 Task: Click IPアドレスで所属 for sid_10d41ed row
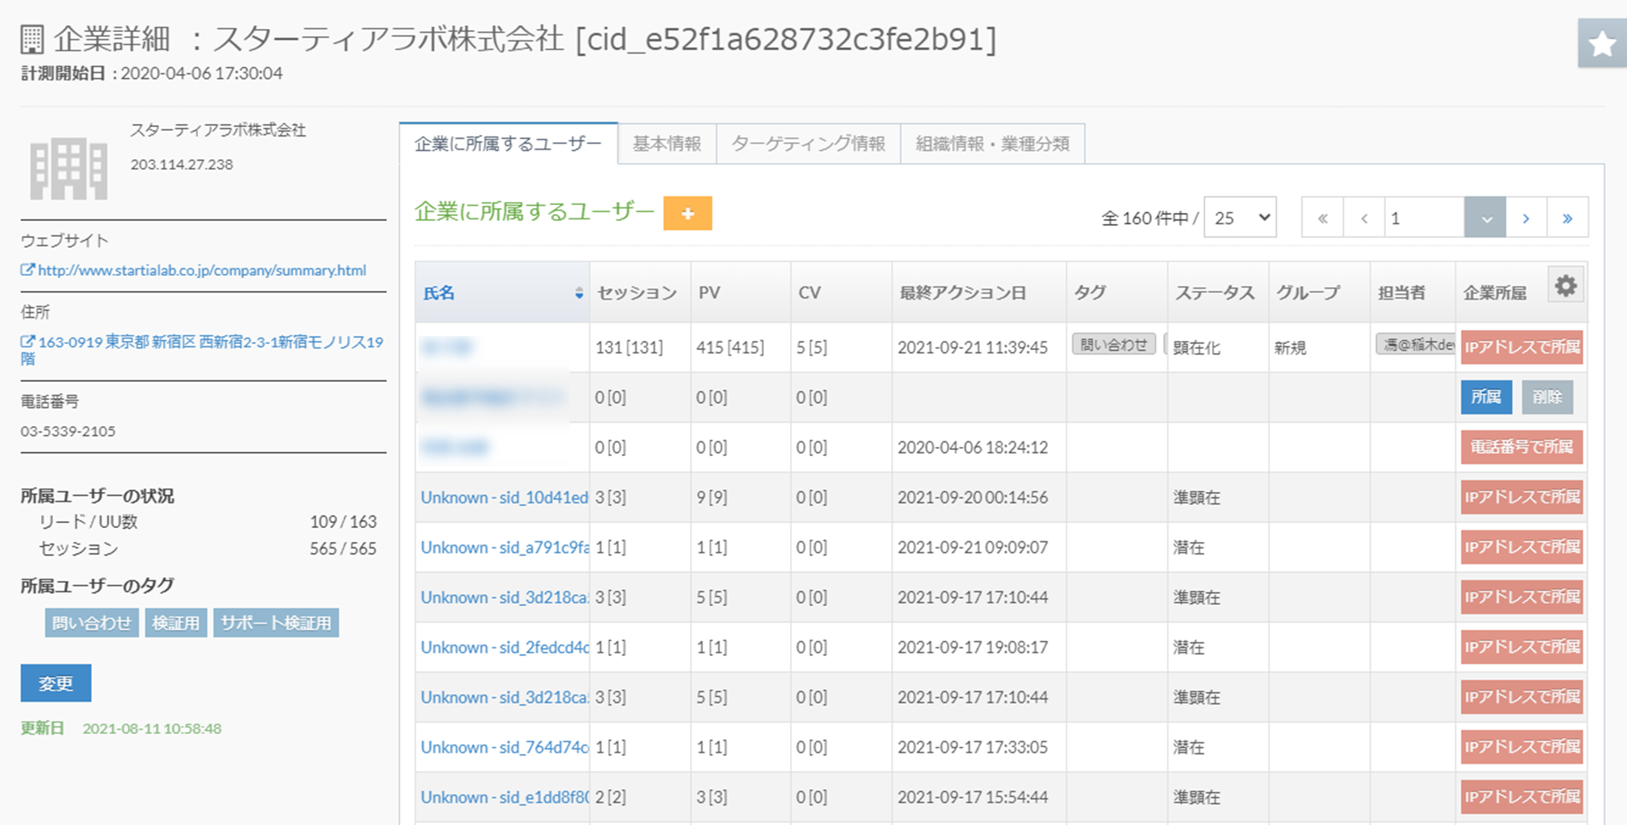[x=1522, y=497]
